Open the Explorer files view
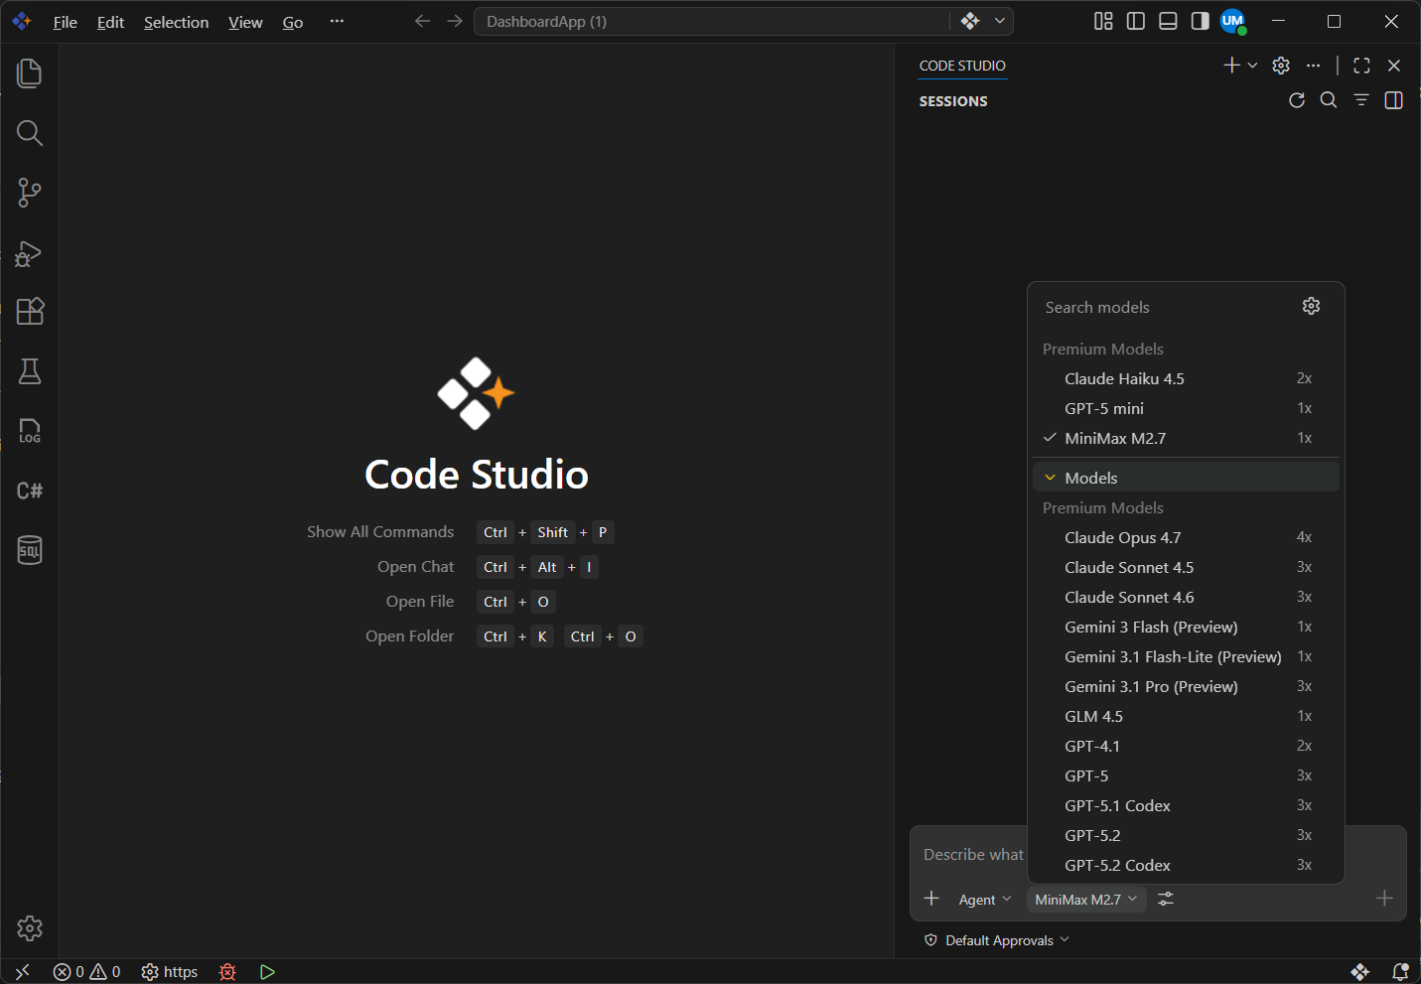 (30, 73)
